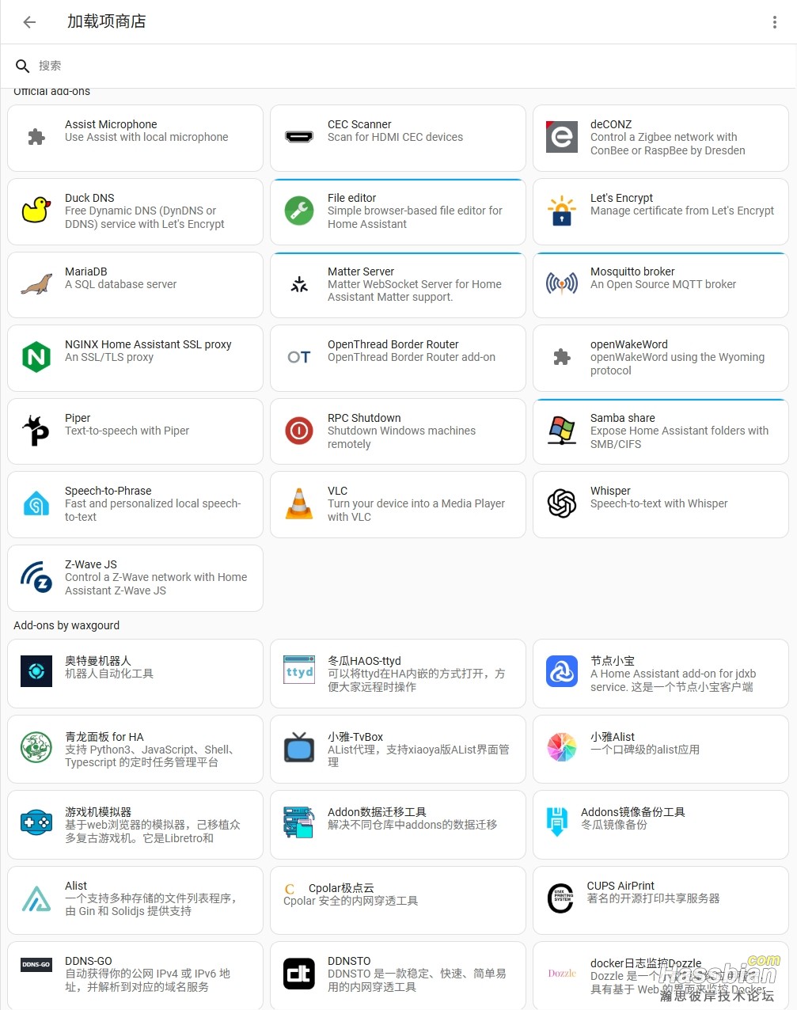Click the Speech-to-Phrase icon
The image size is (797, 1010).
[36, 503]
